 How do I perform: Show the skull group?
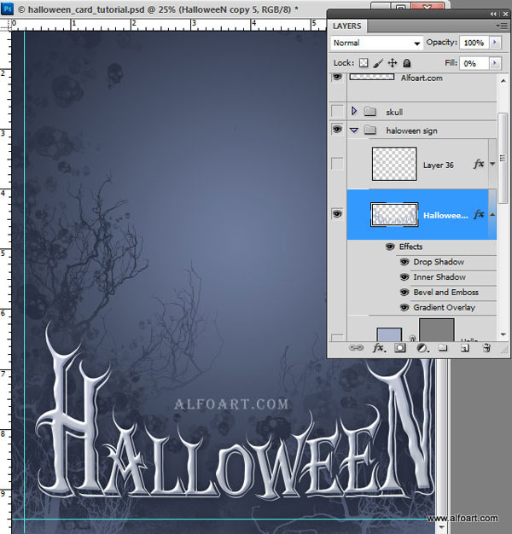click(337, 111)
